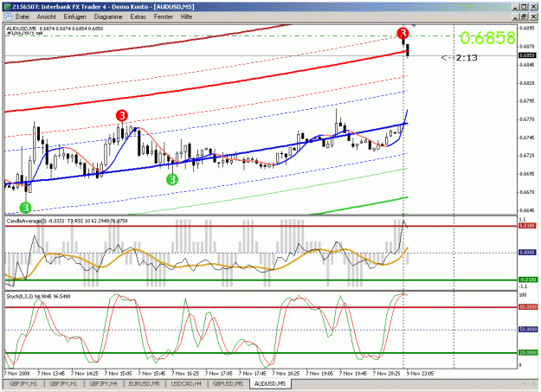Click the large green 0.6858 price label
Image resolution: width=541 pixels, height=392 pixels.
click(x=487, y=37)
